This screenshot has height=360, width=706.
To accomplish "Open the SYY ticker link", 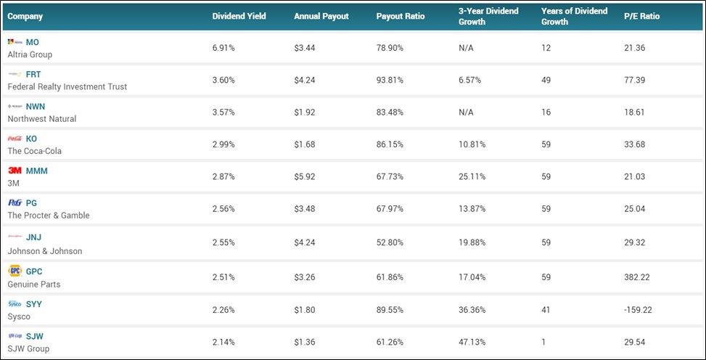I will (x=34, y=304).
